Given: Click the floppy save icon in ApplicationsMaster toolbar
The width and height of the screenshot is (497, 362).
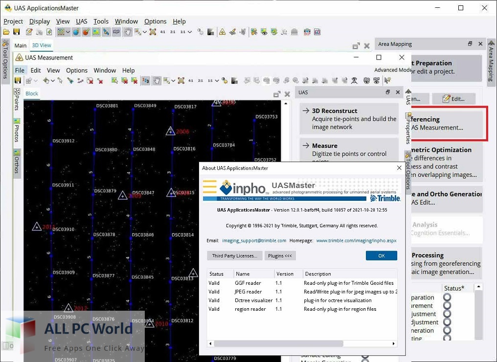Looking at the screenshot, I should (x=17, y=32).
